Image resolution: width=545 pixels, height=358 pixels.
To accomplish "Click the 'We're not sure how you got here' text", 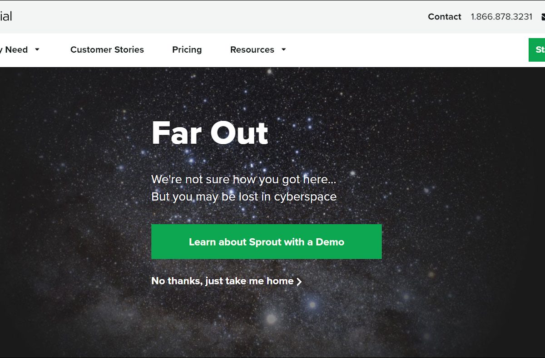I will (243, 179).
